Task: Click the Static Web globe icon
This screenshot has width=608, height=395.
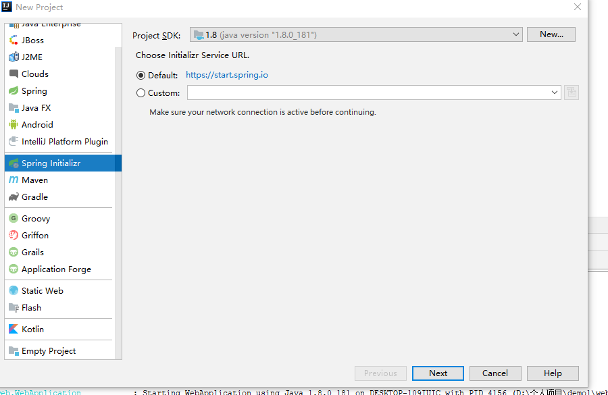Action: click(14, 290)
